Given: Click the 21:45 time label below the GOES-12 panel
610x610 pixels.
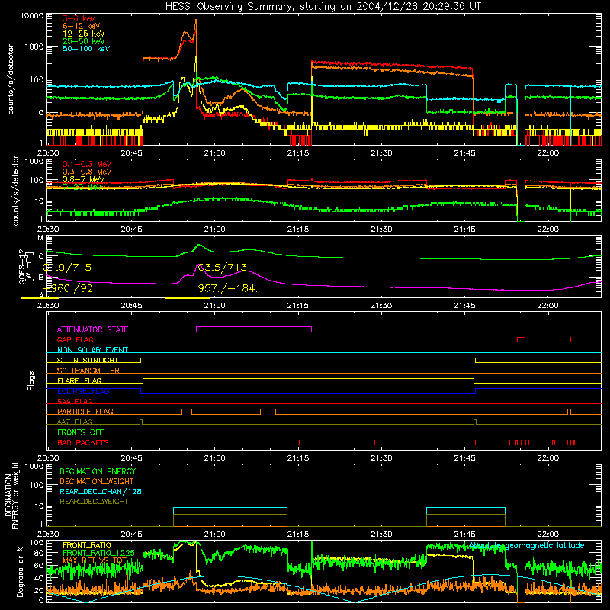Looking at the screenshot, I should tap(464, 306).
